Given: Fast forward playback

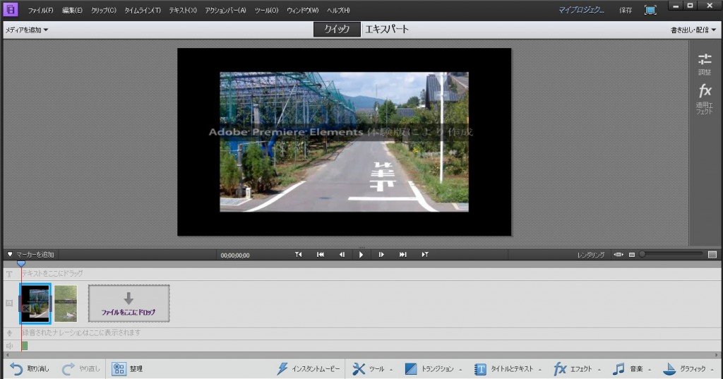Looking at the screenshot, I should pyautogui.click(x=403, y=255).
